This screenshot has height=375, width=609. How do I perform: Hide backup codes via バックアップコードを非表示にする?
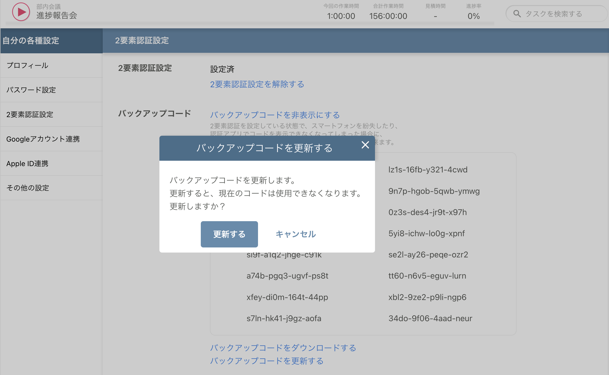pyautogui.click(x=274, y=115)
